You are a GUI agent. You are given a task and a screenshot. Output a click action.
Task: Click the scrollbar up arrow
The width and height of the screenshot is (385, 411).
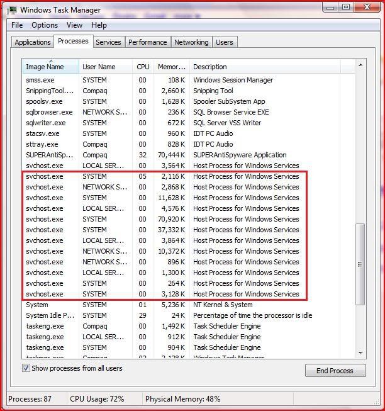click(x=360, y=65)
